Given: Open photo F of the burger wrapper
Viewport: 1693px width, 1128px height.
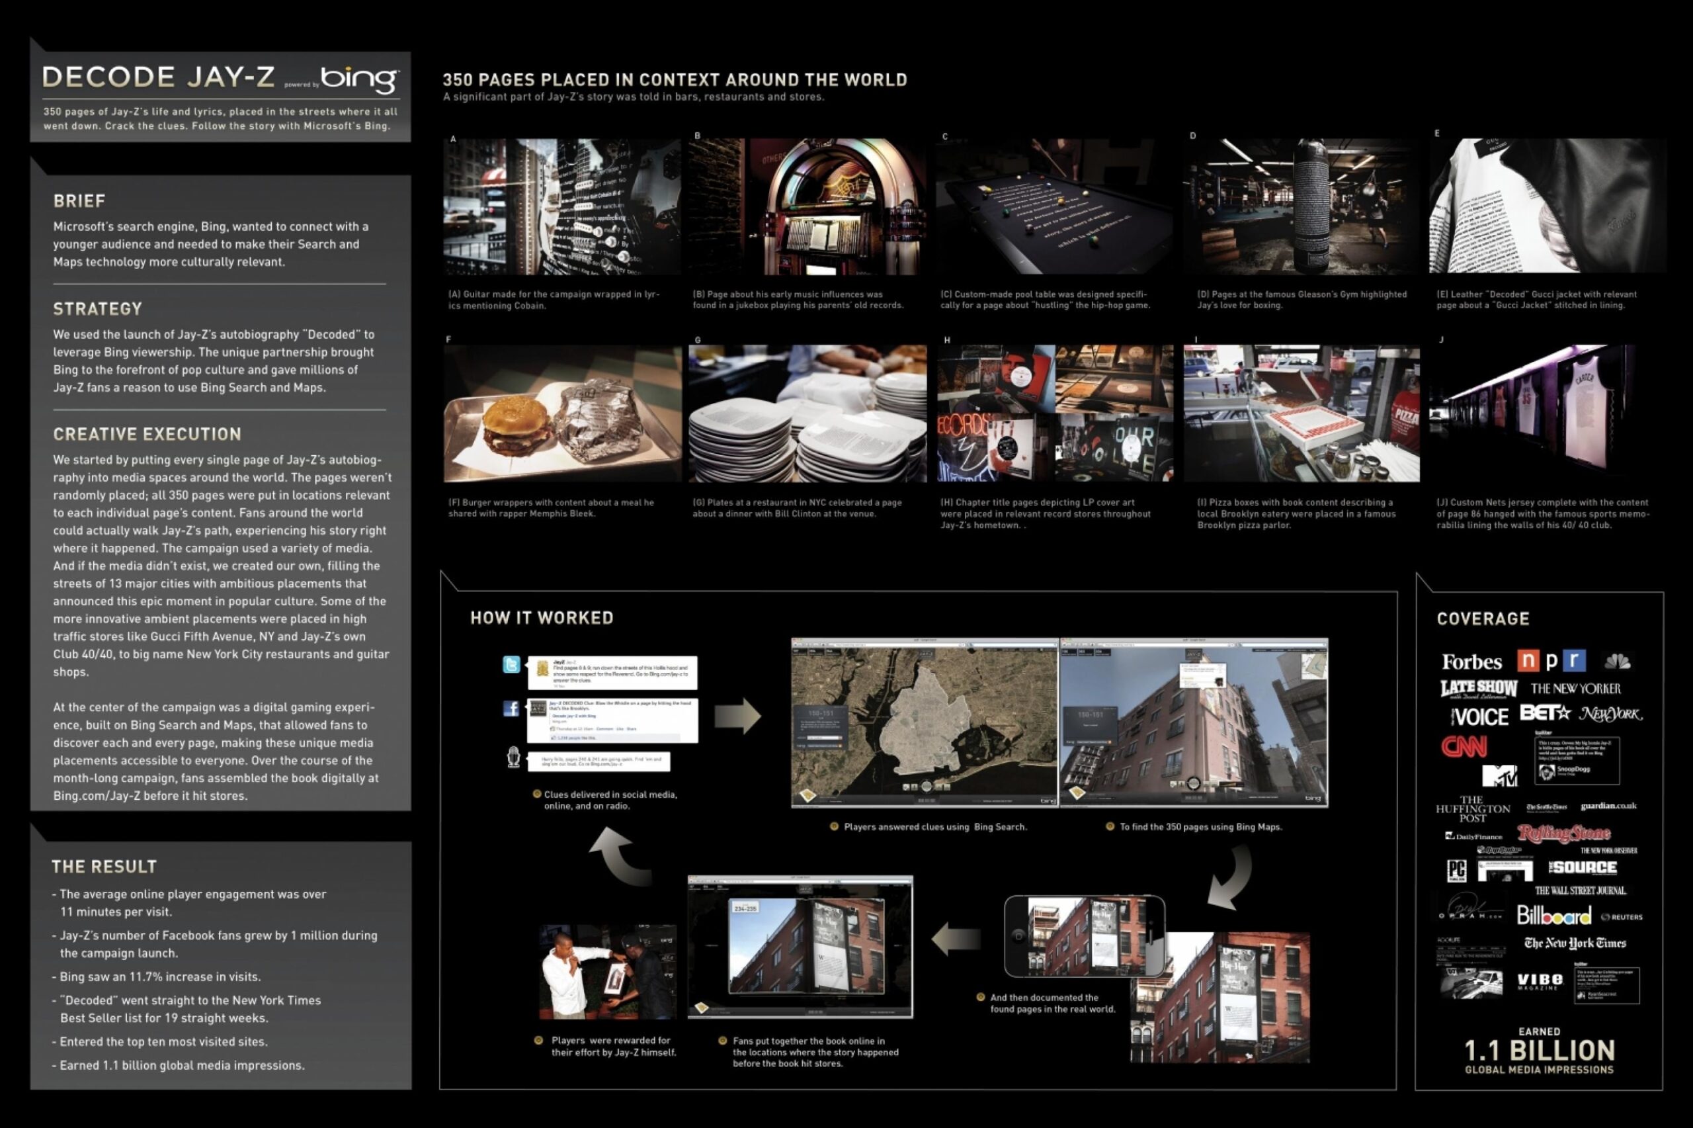Looking at the screenshot, I should pos(562,413).
